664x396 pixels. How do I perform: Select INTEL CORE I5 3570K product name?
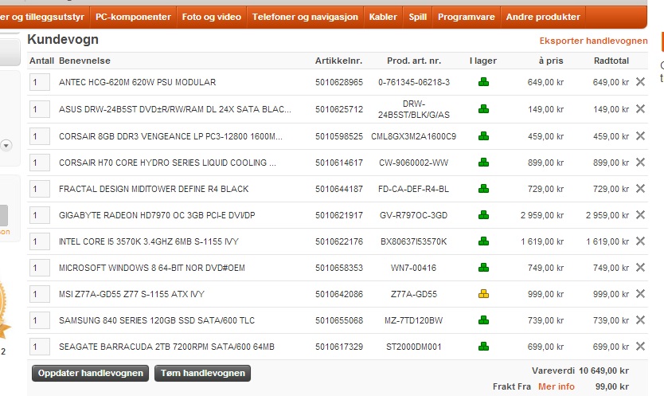click(149, 241)
